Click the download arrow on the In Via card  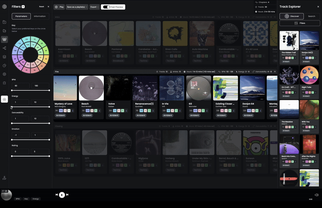click(180, 111)
